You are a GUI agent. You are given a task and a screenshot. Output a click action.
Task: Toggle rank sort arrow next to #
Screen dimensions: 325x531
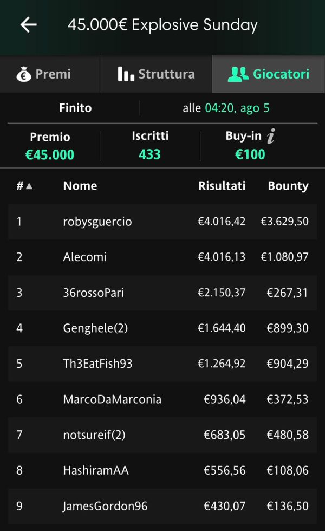point(29,186)
